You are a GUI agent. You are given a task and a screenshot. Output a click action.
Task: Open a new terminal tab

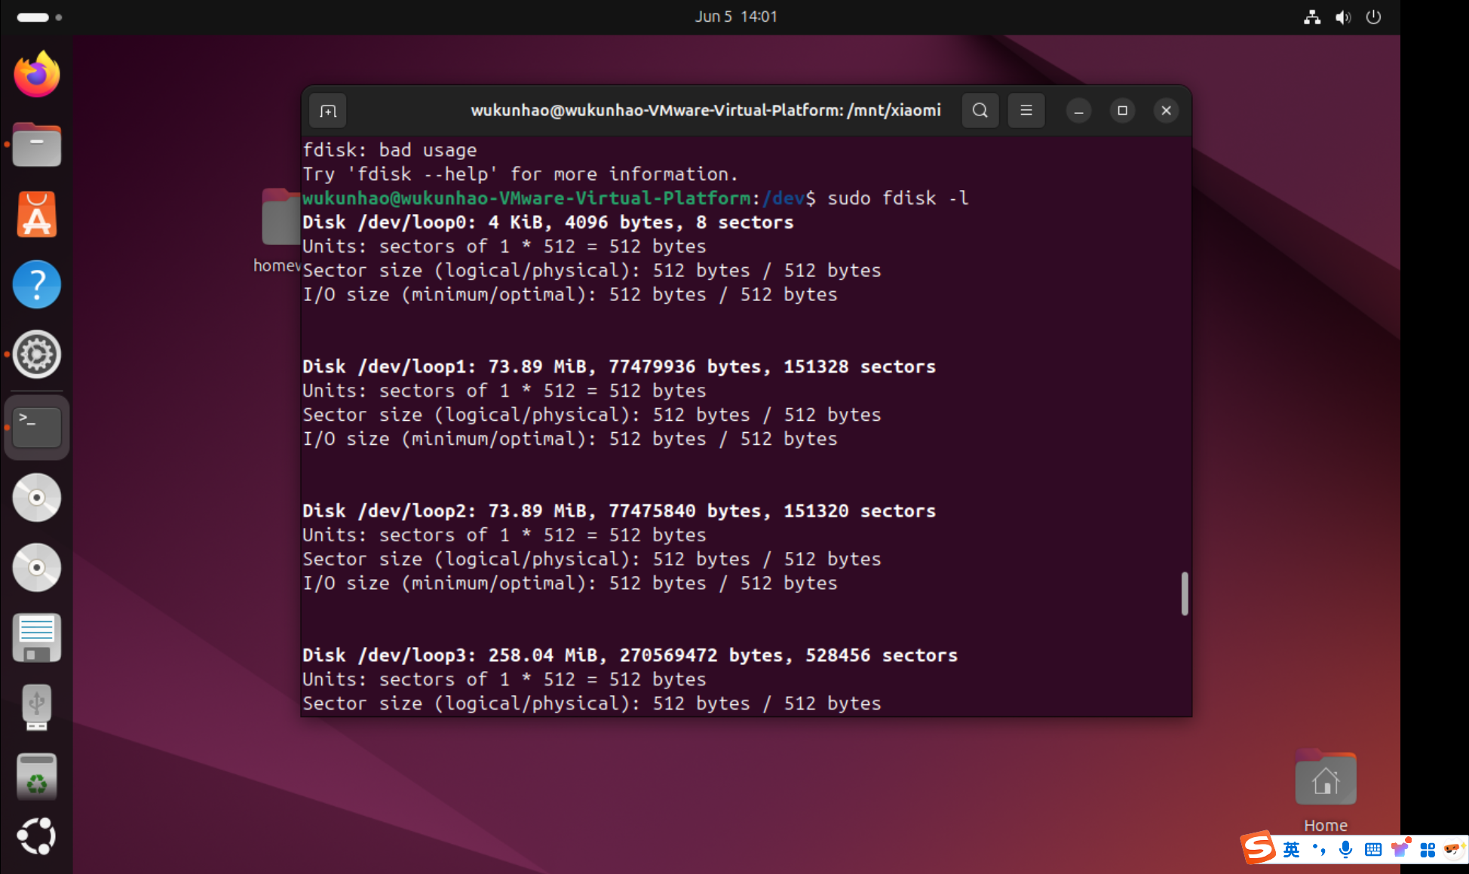[x=328, y=112]
